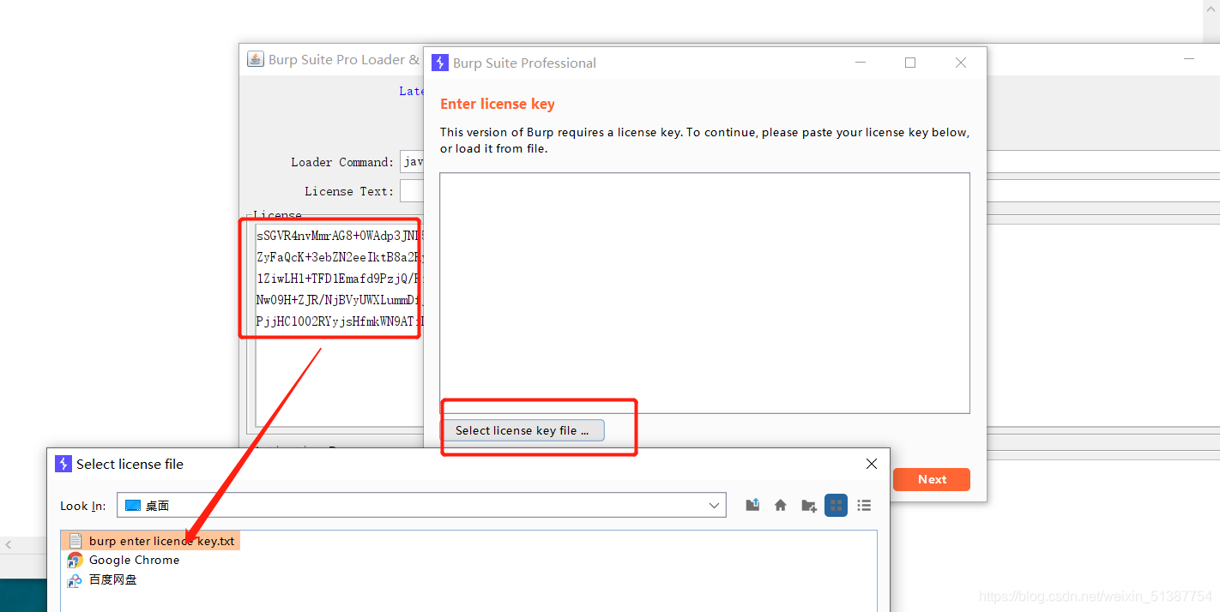
Task: Select the burp enter licence key.txt file
Action: 152,541
